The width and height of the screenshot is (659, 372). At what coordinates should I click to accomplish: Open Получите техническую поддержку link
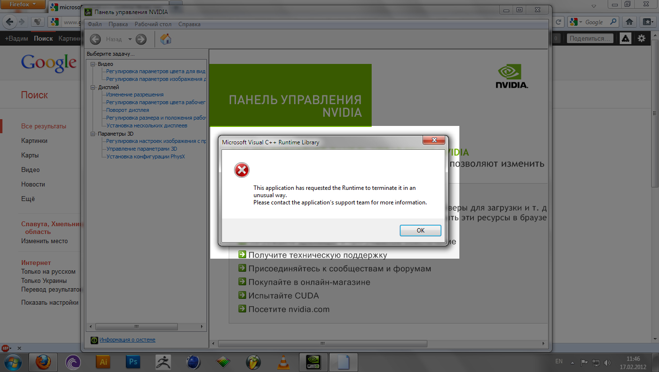pyautogui.click(x=317, y=255)
